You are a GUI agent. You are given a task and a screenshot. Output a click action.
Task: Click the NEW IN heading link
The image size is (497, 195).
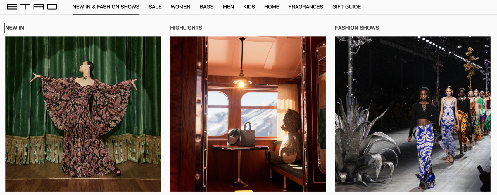click(x=15, y=28)
